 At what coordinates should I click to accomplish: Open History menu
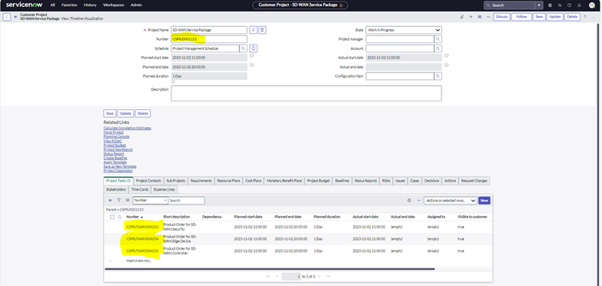point(90,5)
